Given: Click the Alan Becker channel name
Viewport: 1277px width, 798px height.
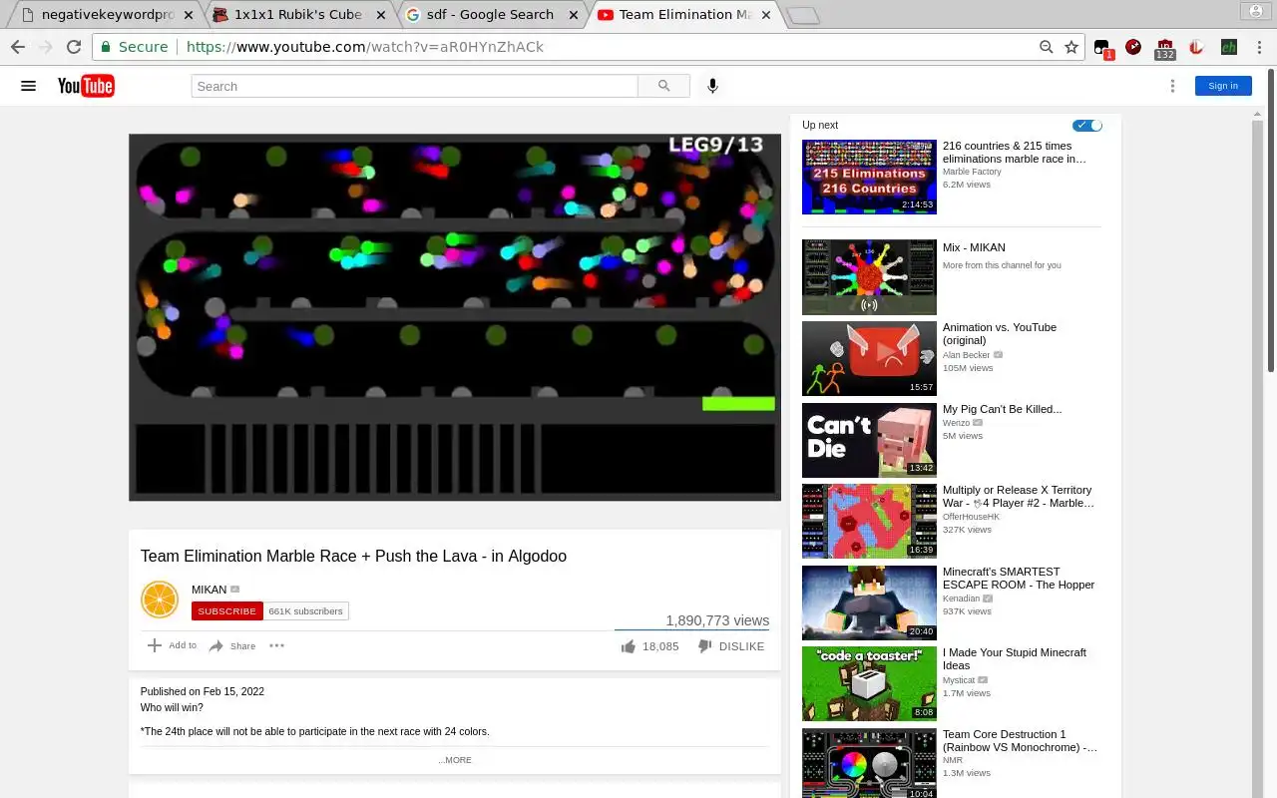Looking at the screenshot, I should (967, 355).
